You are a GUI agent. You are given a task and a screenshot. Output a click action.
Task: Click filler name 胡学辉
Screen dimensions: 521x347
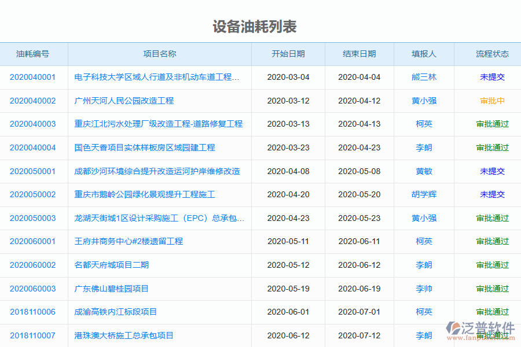coord(424,194)
